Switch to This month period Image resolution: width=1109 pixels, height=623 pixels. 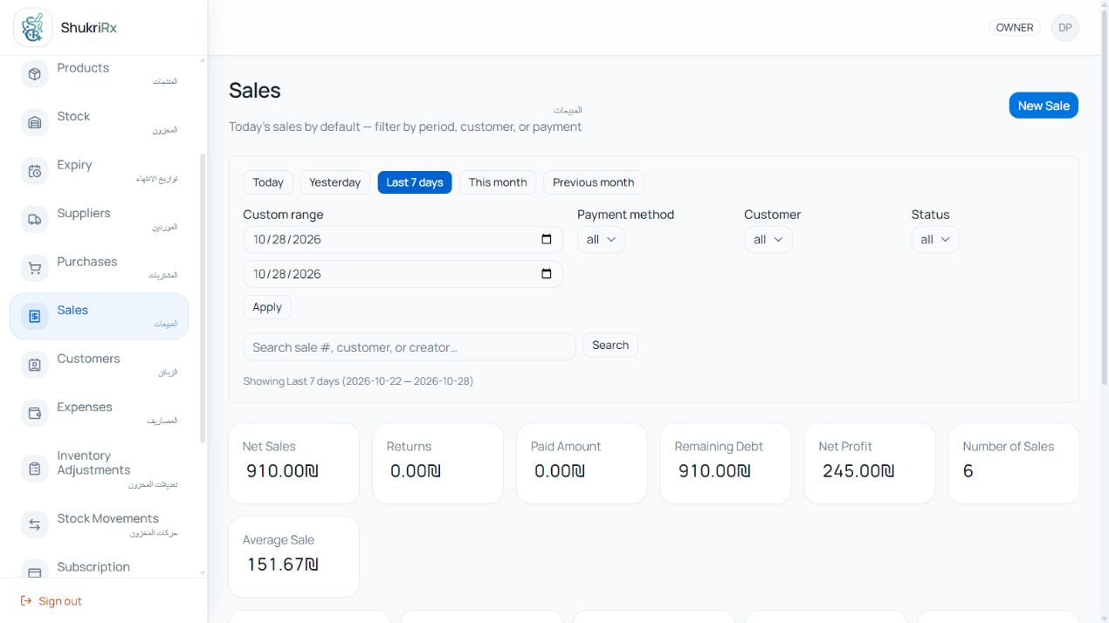click(x=498, y=182)
